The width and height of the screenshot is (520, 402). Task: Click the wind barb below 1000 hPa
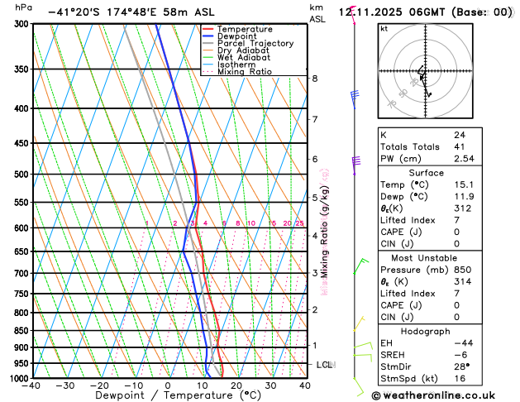359,387
